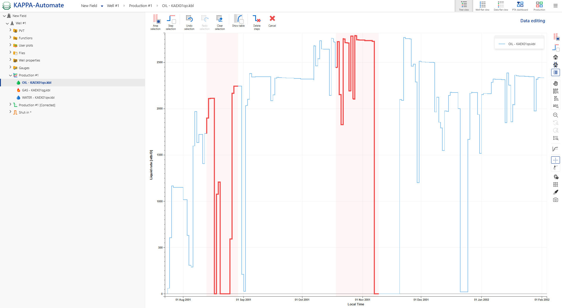Expand the Gauges node in the tree

[x=11, y=68]
